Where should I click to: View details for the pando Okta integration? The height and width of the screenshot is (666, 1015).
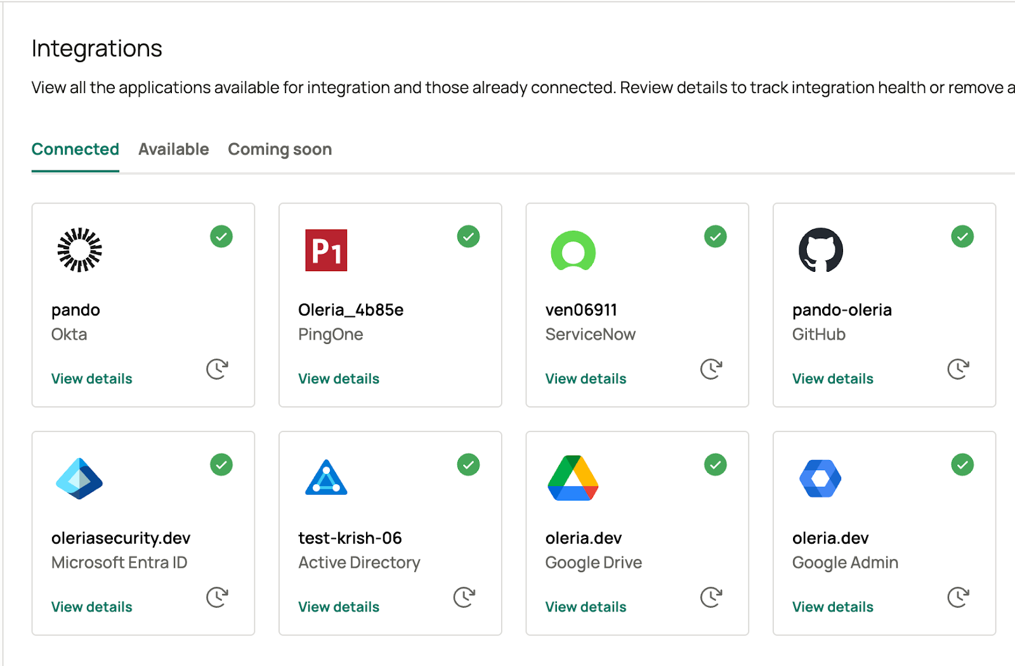(92, 379)
